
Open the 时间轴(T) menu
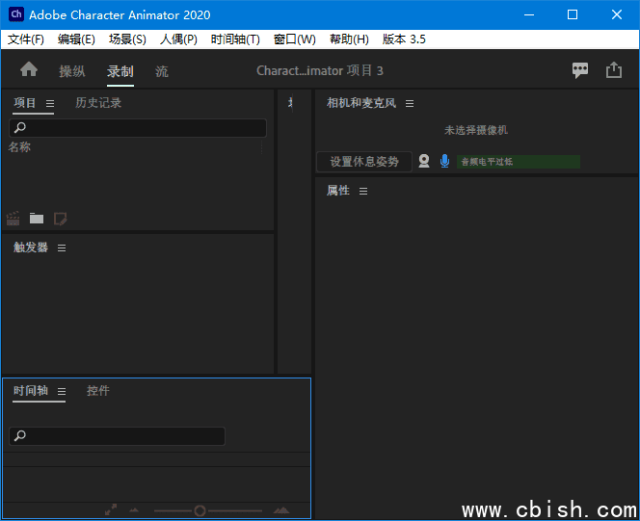[x=235, y=39]
